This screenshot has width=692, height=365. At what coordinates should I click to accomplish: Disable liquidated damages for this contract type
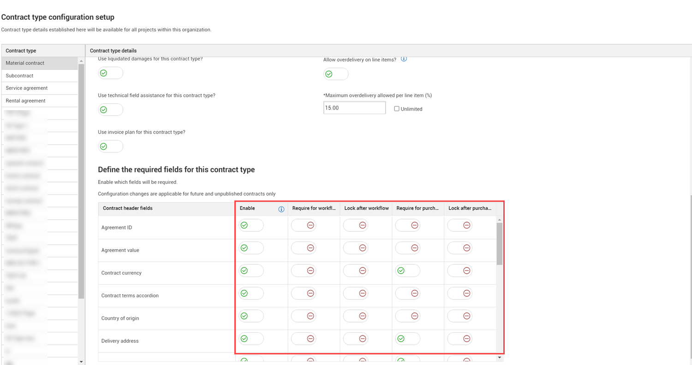(110, 72)
